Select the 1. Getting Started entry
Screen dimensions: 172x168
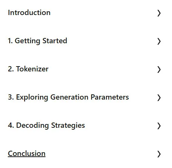click(37, 41)
